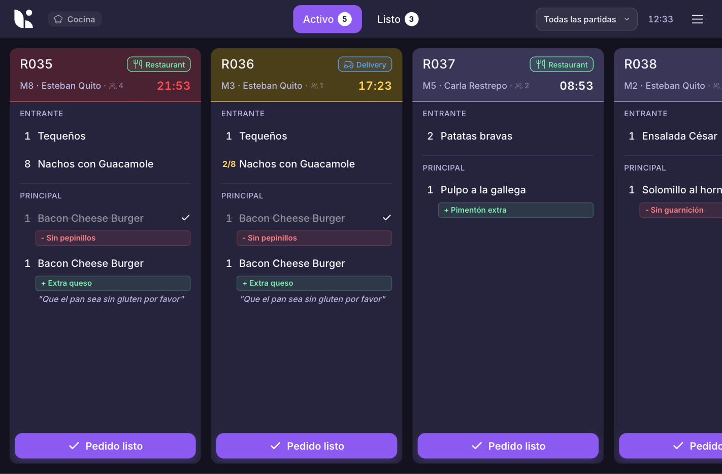The width and height of the screenshot is (722, 474).
Task: Click the delivery truck icon on R036's badge
Action: [349, 65]
